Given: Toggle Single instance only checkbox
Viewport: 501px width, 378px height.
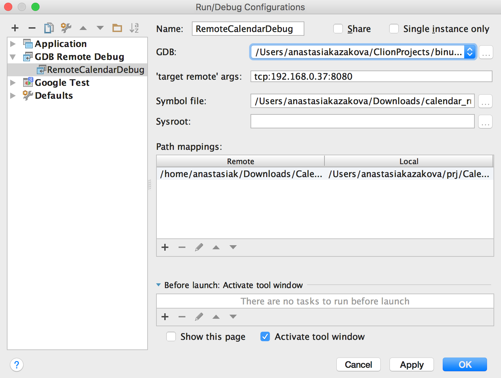Looking at the screenshot, I should pos(394,29).
